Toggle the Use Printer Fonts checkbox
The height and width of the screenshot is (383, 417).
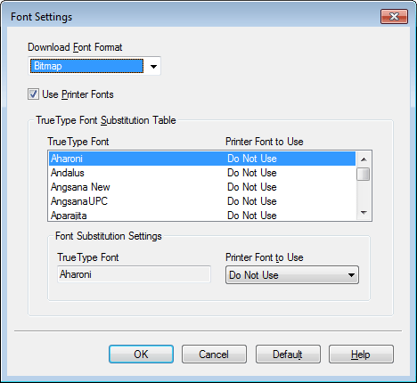point(33,94)
